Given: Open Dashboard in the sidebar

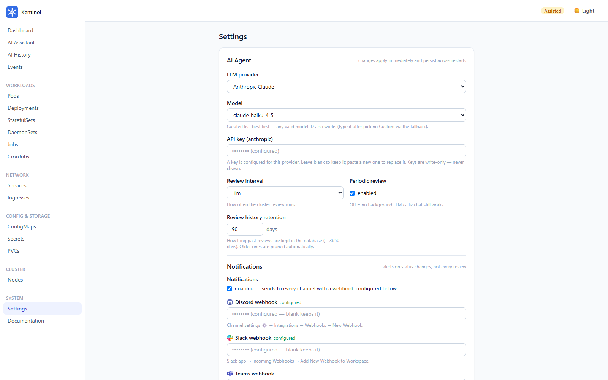Looking at the screenshot, I should tap(42, 30).
